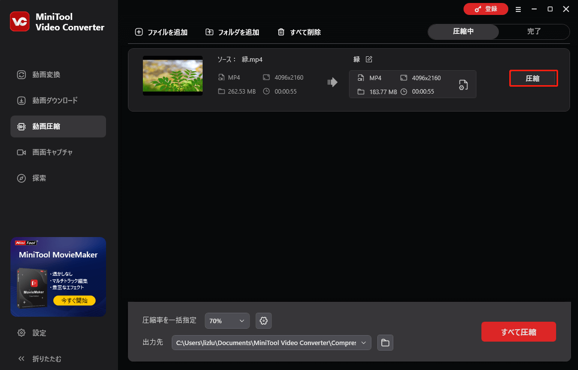The width and height of the screenshot is (578, 370).
Task: Open the hamburger menu in title bar
Action: pyautogui.click(x=518, y=9)
